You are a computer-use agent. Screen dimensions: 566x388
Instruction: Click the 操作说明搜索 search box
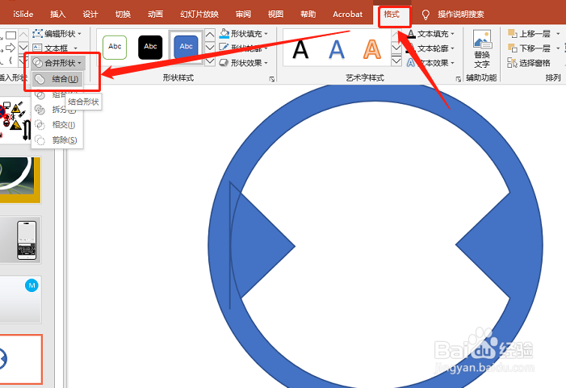tap(460, 15)
